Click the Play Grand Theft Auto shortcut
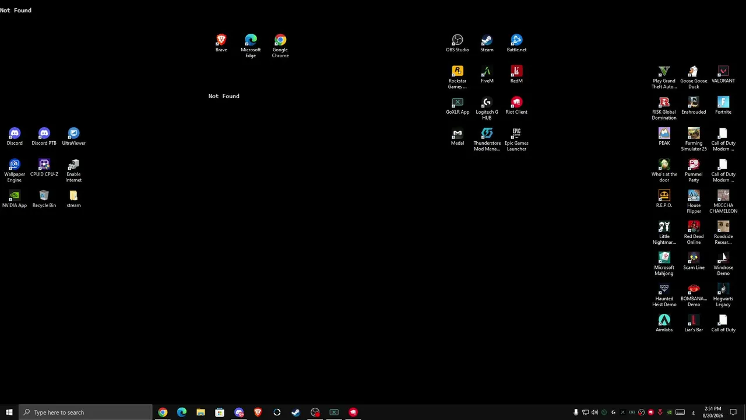 coord(664,77)
